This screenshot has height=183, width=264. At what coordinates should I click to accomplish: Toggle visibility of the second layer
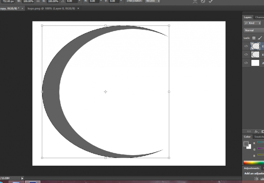[246, 55]
